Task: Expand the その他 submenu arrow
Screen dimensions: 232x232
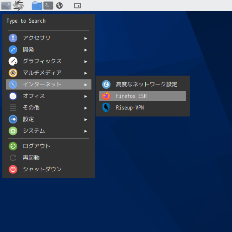Action: (x=86, y=108)
